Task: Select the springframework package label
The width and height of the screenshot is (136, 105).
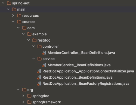Action: pos(47,102)
